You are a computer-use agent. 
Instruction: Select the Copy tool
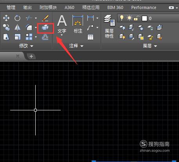tap(6, 27)
